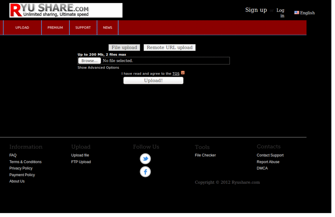Open the Contact Support link
Screen dimensions: 335x217
(270, 155)
